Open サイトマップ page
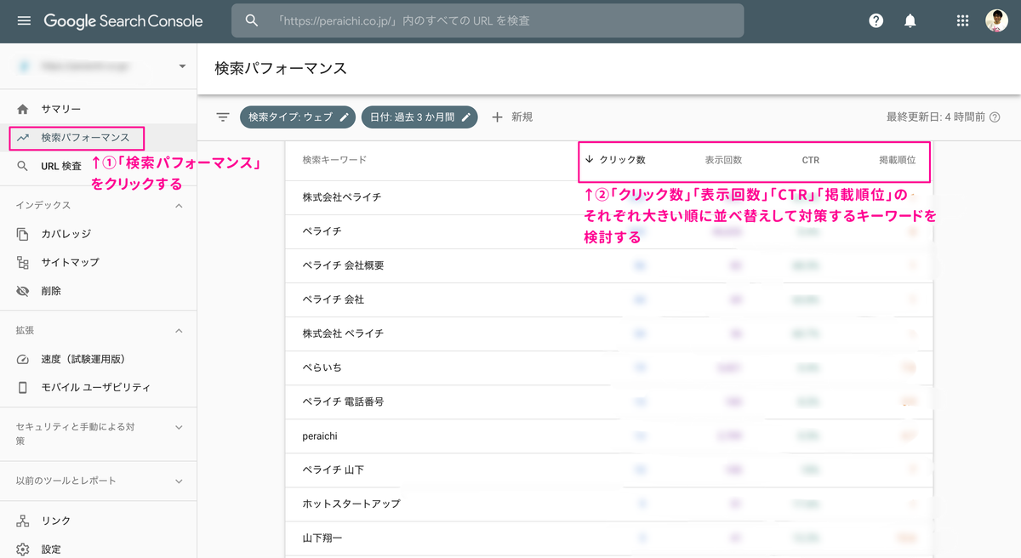This screenshot has height=558, width=1021. pos(98,262)
